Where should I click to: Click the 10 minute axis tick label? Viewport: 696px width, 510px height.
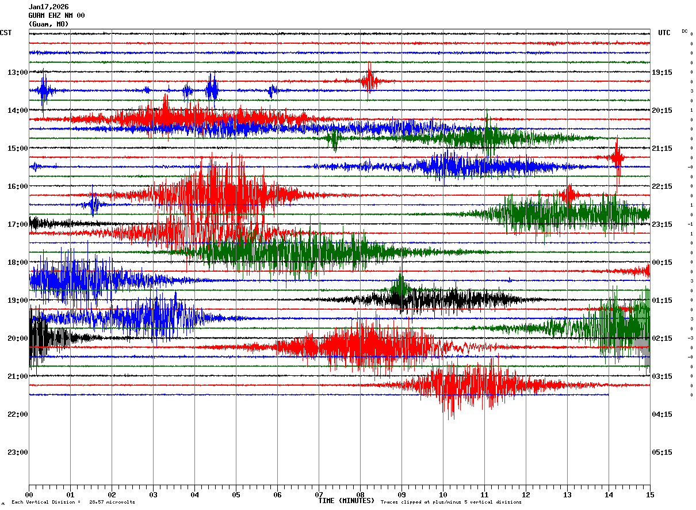pos(443,494)
